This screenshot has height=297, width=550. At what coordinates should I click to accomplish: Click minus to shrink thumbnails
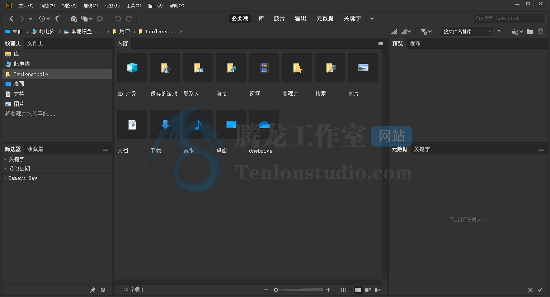(266, 290)
